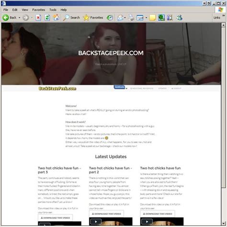Go to the Home page icon
The height and width of the screenshot is (227, 227).
(56, 18)
